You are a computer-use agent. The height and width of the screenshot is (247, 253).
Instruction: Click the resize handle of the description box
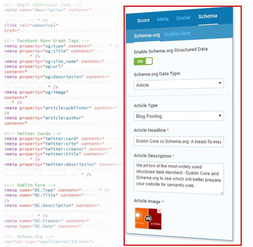click(x=222, y=193)
